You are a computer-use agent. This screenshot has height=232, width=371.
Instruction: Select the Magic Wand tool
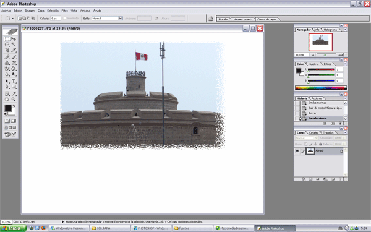14,45
